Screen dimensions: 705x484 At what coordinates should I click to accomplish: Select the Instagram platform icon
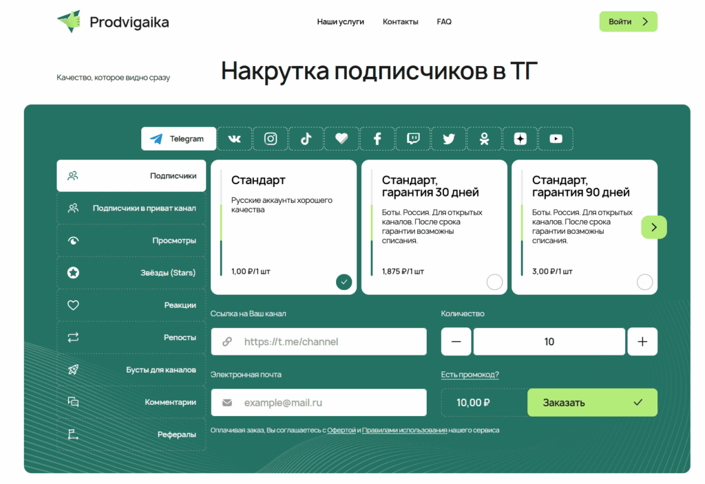[x=271, y=139]
